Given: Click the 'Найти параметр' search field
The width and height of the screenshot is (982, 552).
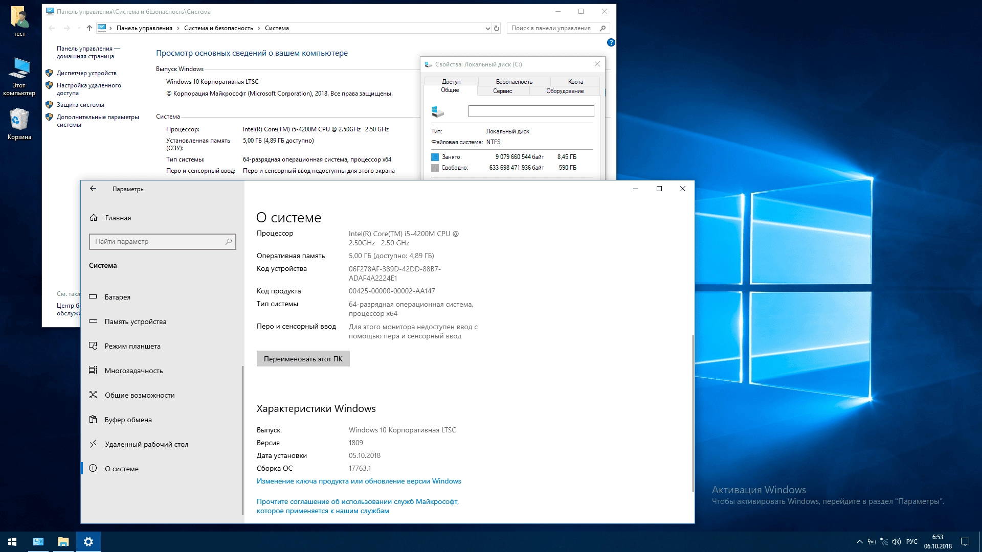Looking at the screenshot, I should [x=163, y=241].
